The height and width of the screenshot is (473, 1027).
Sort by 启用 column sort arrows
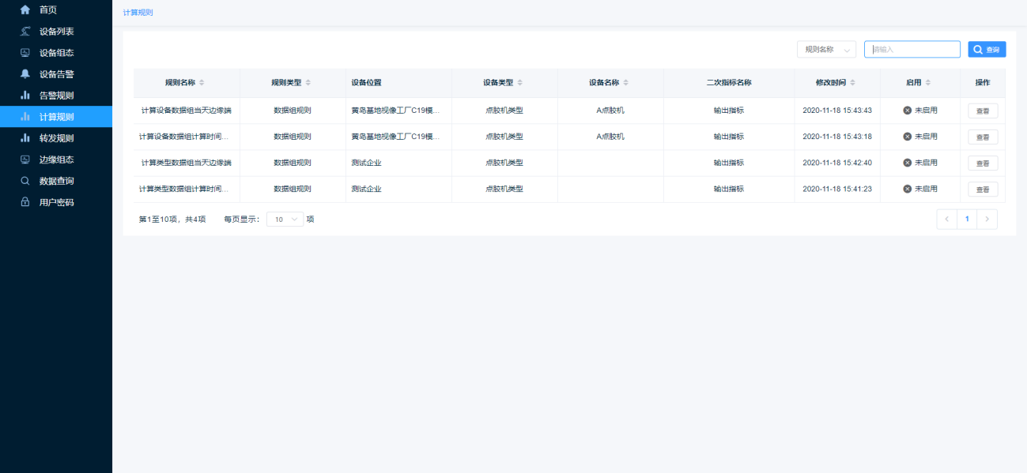coord(928,83)
